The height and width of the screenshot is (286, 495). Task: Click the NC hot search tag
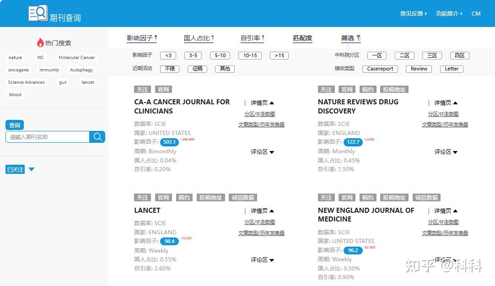coord(40,58)
